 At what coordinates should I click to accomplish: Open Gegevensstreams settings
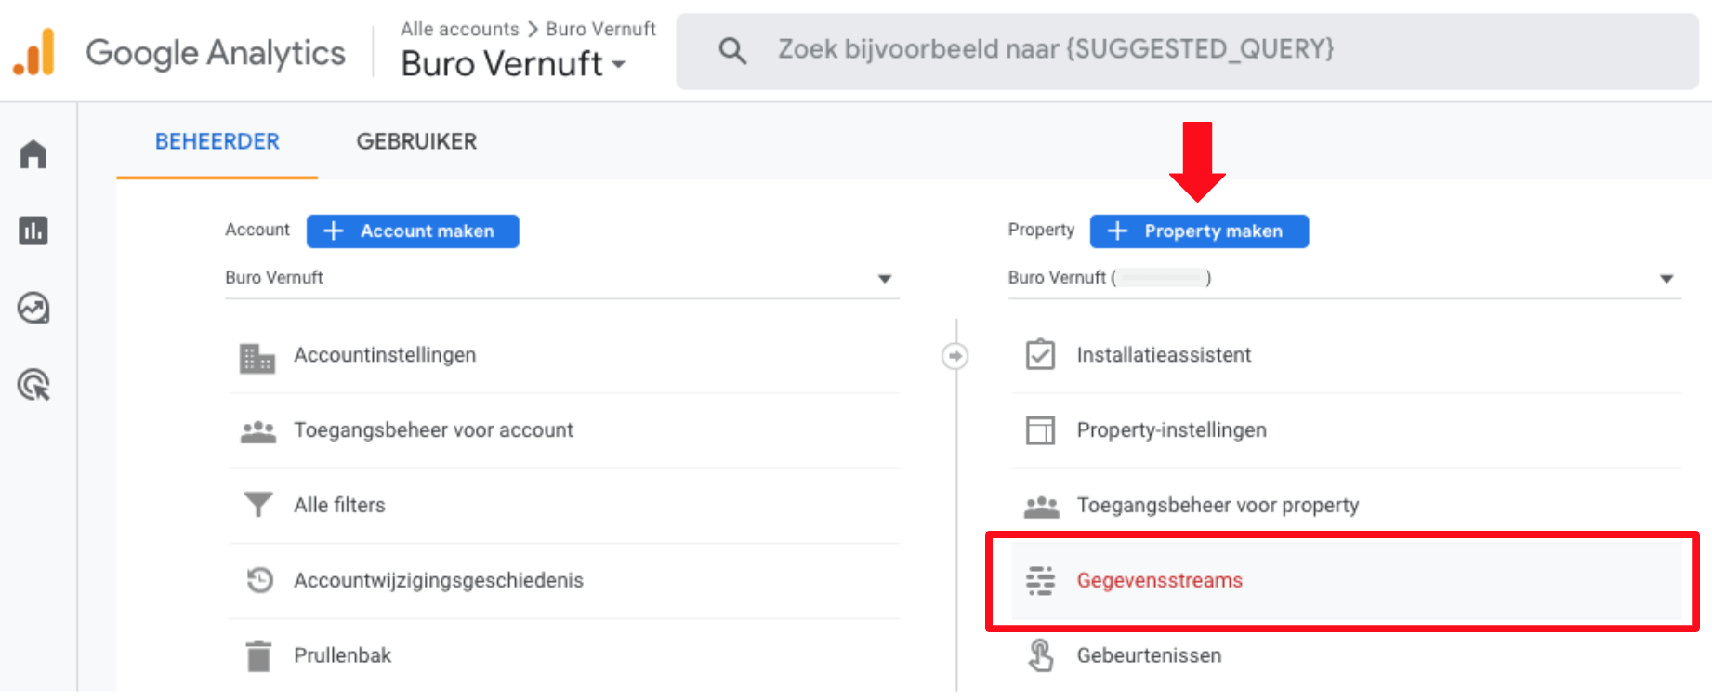tap(1159, 580)
